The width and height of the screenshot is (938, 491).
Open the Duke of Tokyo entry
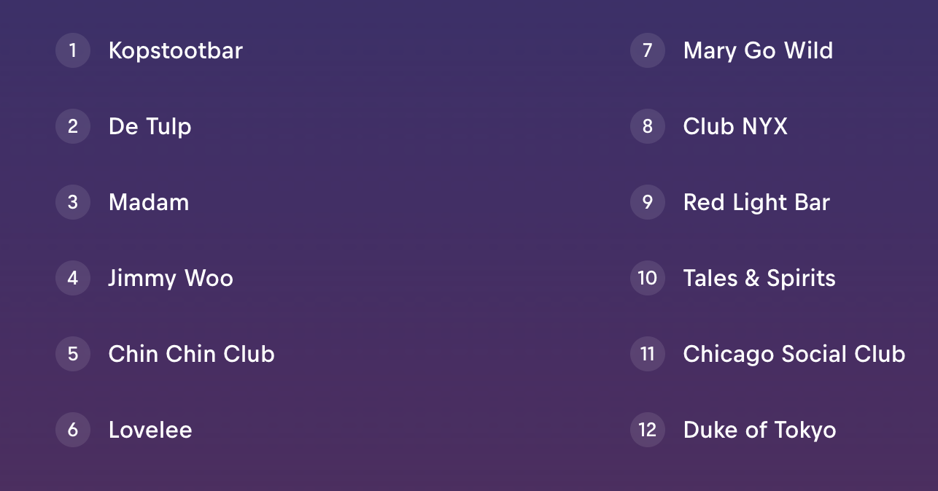[760, 430]
